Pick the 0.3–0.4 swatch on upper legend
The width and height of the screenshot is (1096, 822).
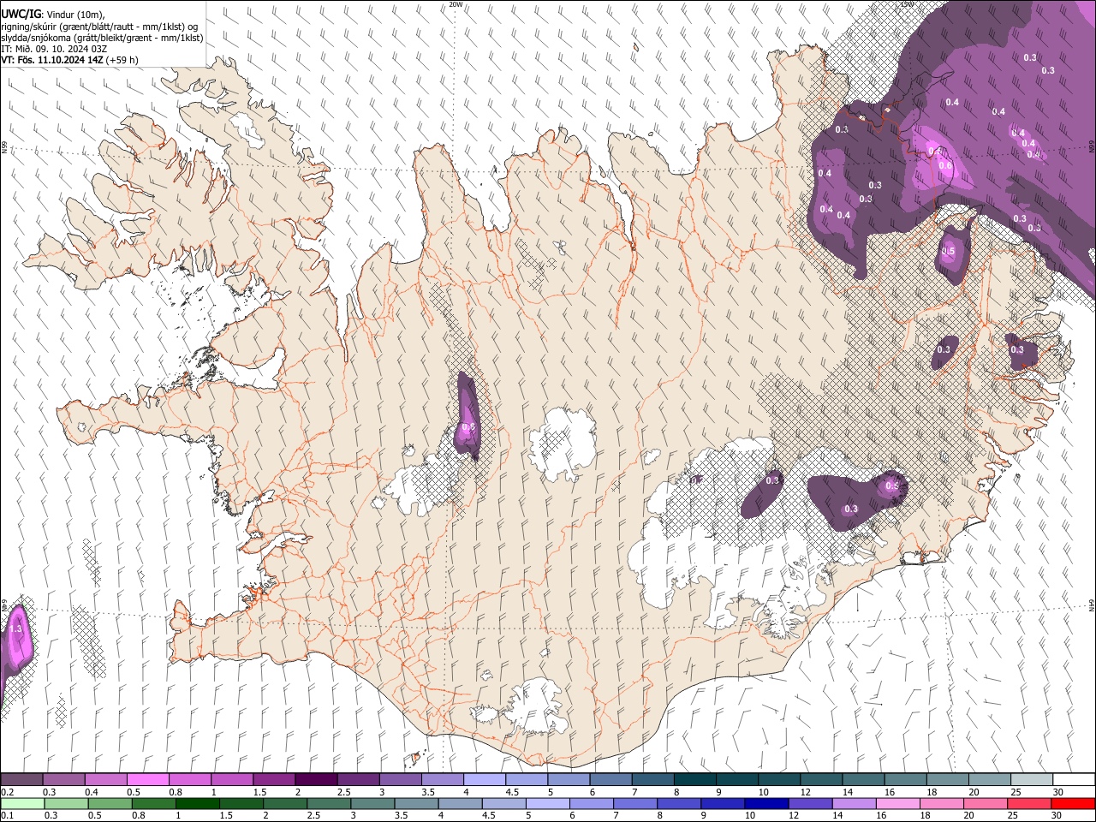coord(64,780)
